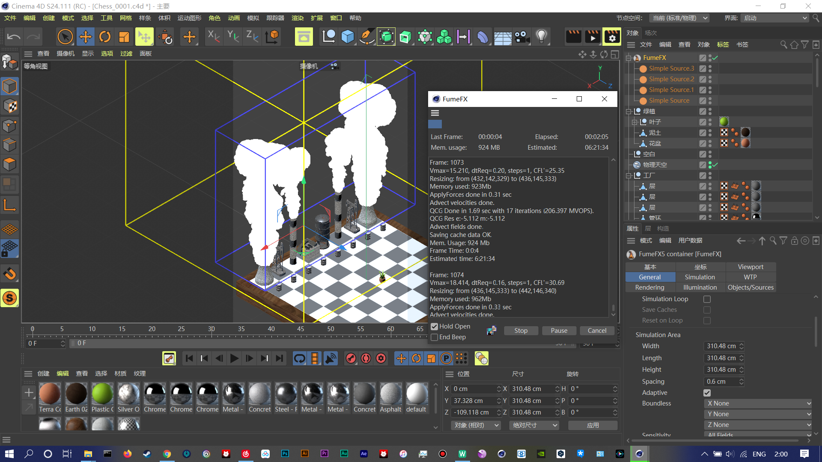
Task: Go to start of animation
Action: (189, 358)
